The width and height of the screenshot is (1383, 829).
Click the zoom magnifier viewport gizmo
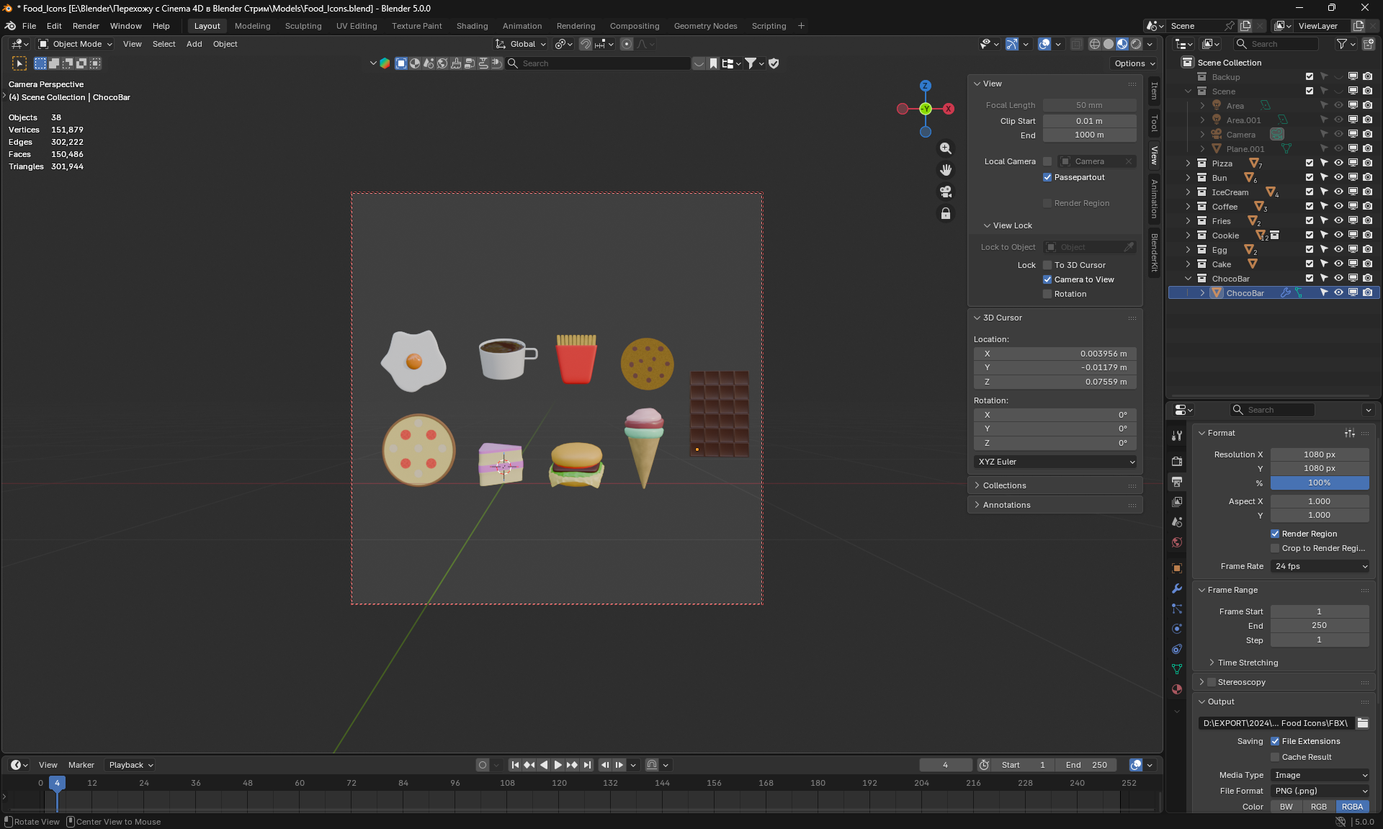pos(946,148)
